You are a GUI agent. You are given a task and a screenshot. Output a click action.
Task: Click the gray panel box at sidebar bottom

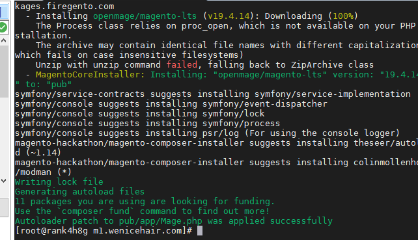pos(4,207)
